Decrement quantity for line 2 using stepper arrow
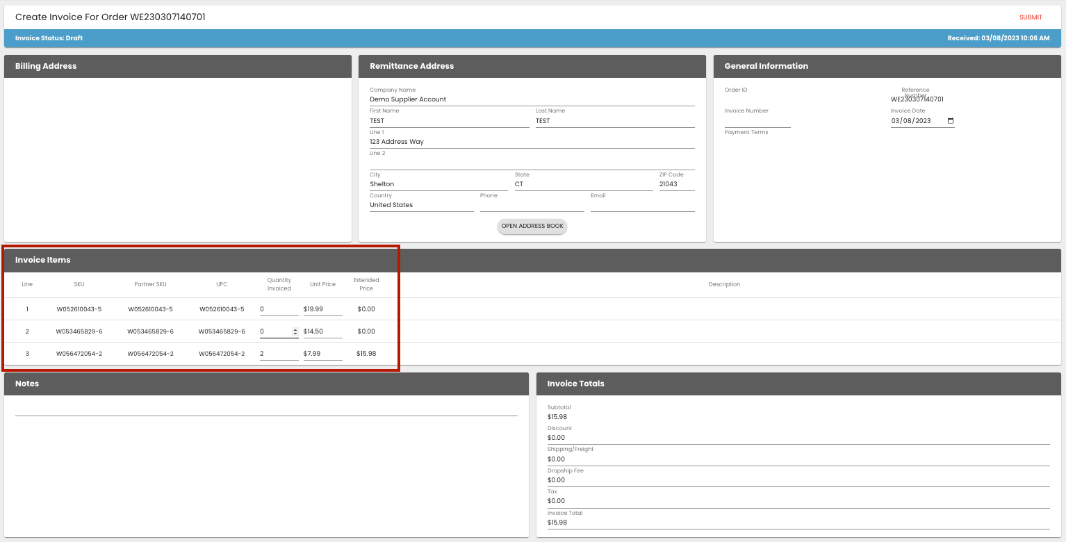 point(297,334)
